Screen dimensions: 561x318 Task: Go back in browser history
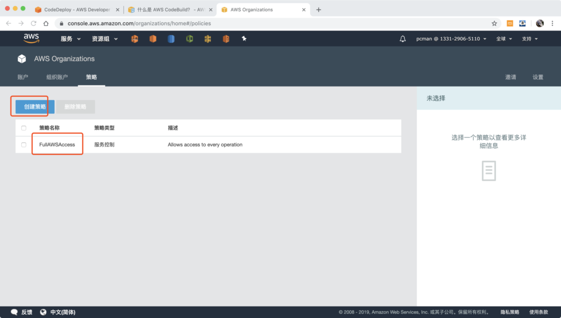click(9, 23)
